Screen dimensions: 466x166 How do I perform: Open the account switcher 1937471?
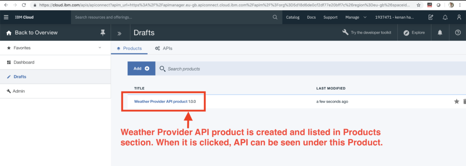(394, 17)
